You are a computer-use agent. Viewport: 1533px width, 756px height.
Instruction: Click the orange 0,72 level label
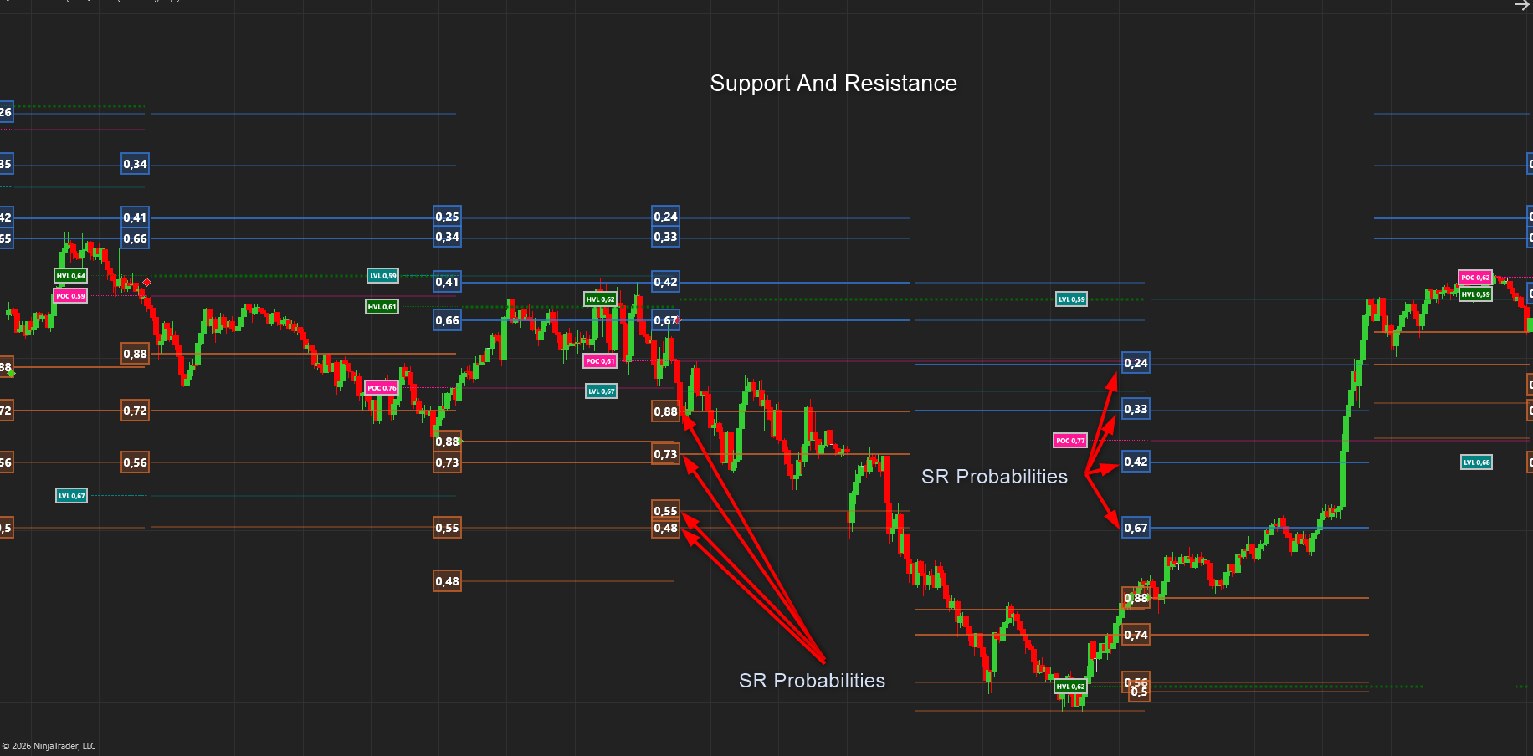click(x=135, y=411)
